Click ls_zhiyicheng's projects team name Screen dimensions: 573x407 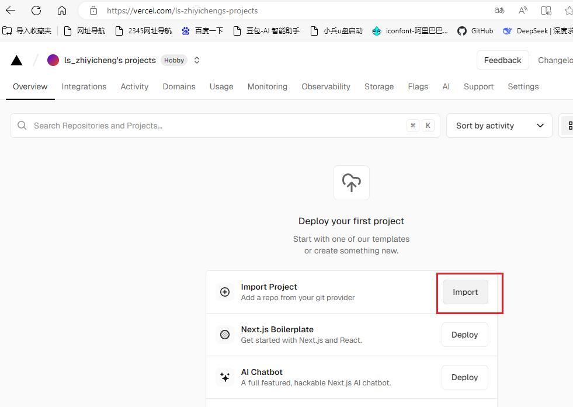click(x=110, y=60)
